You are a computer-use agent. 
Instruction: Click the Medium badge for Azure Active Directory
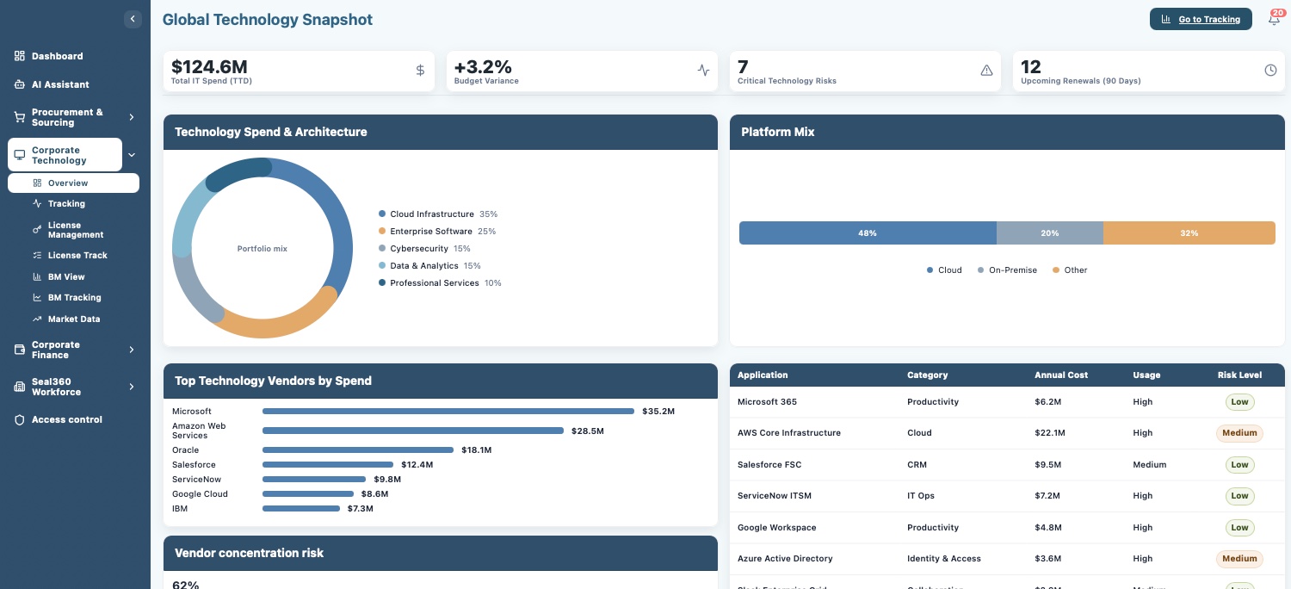tap(1239, 559)
